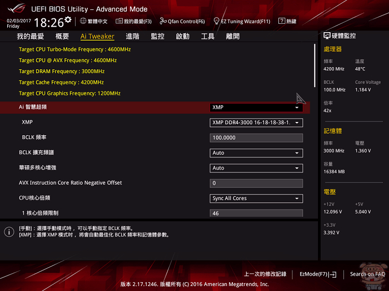Switch to 我的最愛 tab

click(x=30, y=37)
